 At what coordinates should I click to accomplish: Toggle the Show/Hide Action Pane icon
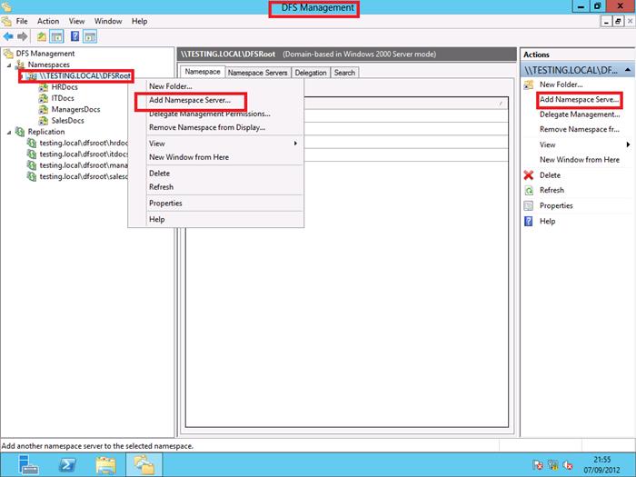[90, 37]
